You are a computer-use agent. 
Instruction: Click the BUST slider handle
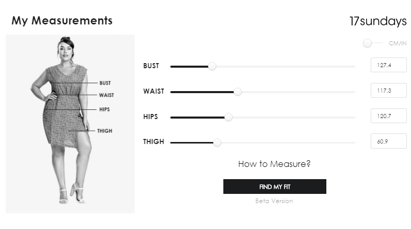(x=212, y=66)
